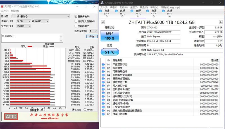Click status orb for attribute 08 主机读命令计数
225x129 pixels.
click(x=103, y=89)
